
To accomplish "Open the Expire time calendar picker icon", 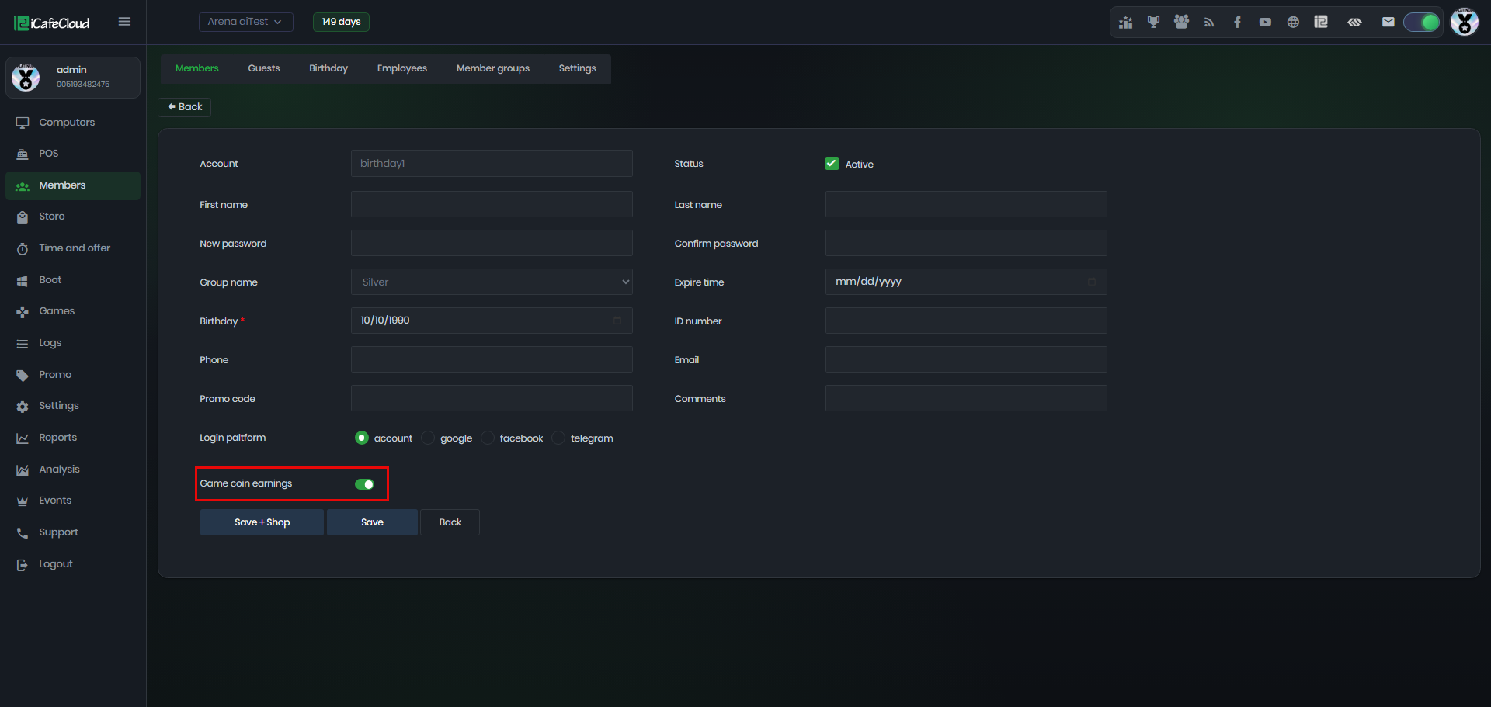I will click(1092, 282).
